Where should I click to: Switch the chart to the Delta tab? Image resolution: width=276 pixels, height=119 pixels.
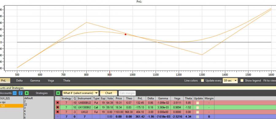pos(19,81)
